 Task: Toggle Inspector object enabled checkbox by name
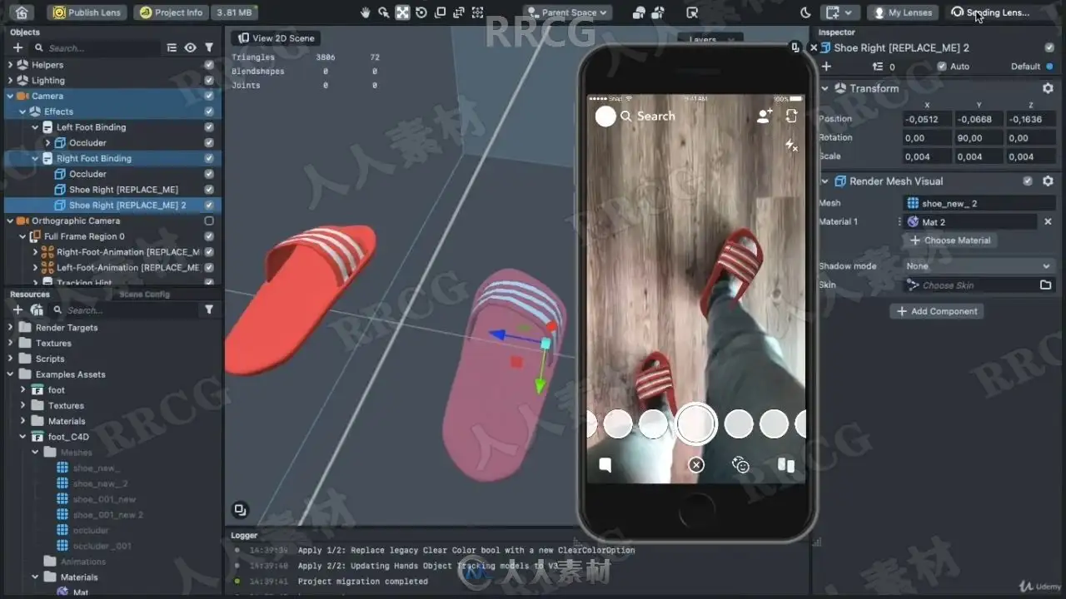pos(1049,48)
